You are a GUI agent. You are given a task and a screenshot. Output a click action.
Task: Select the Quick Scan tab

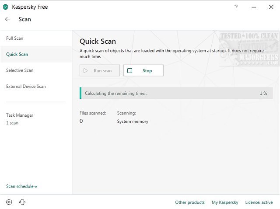pos(17,54)
